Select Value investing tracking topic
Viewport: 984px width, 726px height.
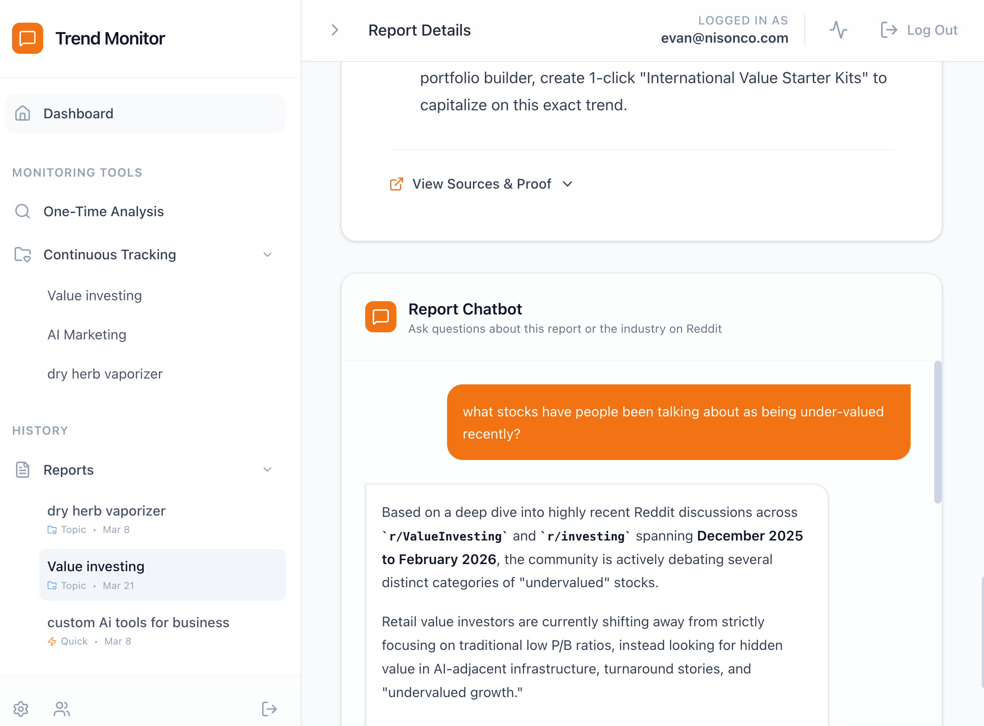point(95,295)
